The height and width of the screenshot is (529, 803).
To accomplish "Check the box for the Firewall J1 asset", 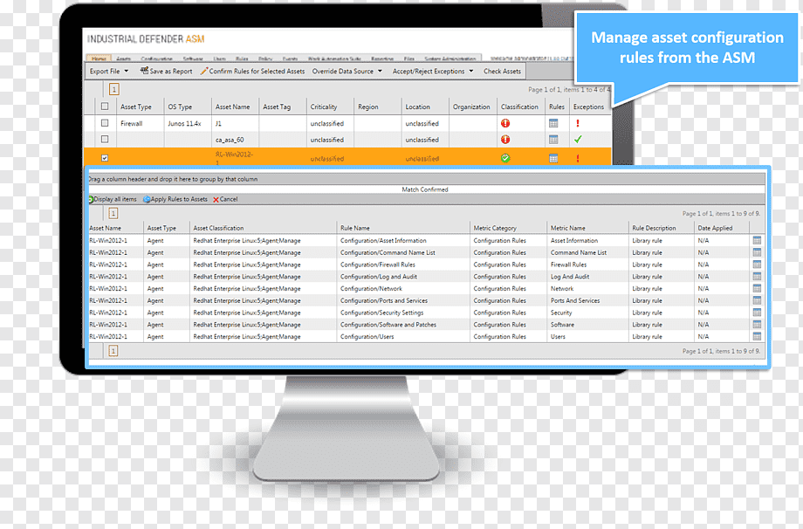I will pos(105,123).
